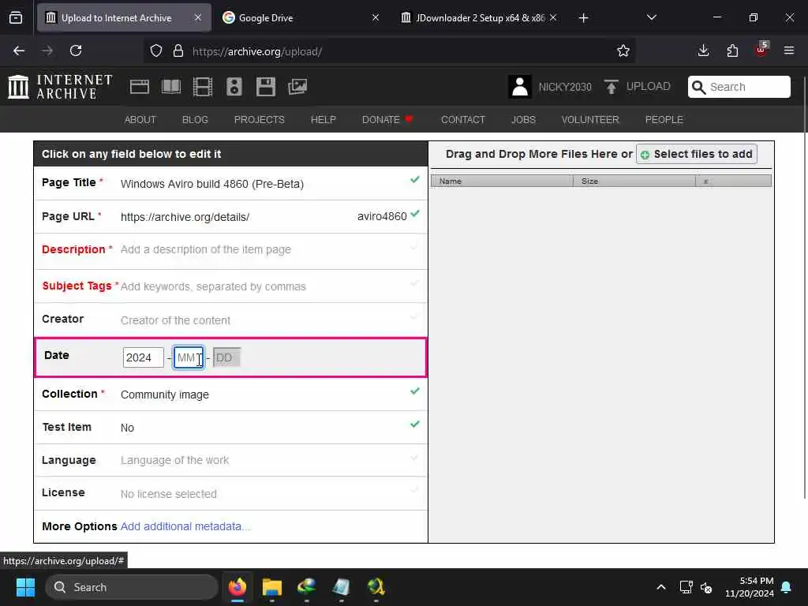This screenshot has height=606, width=808.
Task: Click the Subject Tags keywords field
Action: pyautogui.click(x=213, y=286)
